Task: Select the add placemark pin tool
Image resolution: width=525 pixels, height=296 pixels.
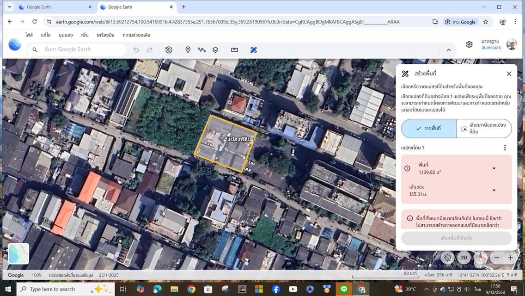Action: (188, 50)
